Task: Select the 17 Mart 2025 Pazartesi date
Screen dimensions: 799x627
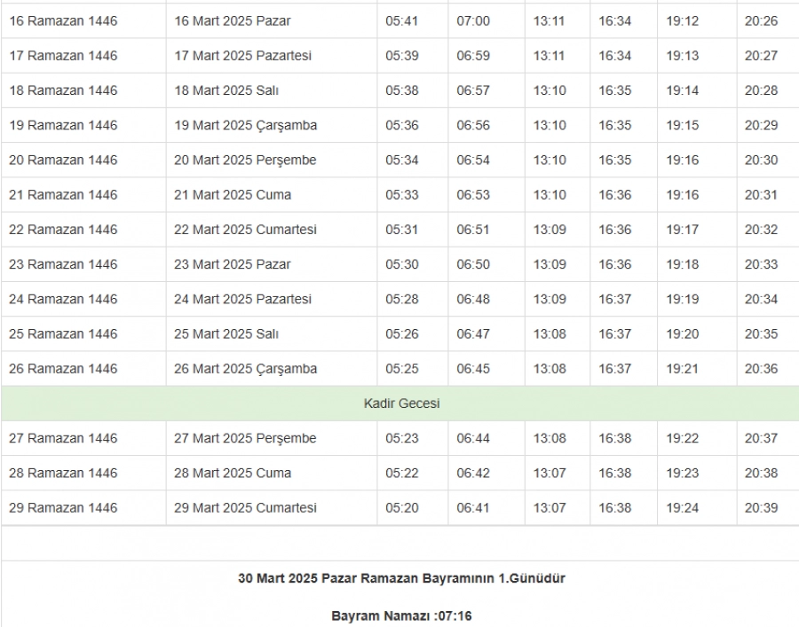Action: coord(242,56)
